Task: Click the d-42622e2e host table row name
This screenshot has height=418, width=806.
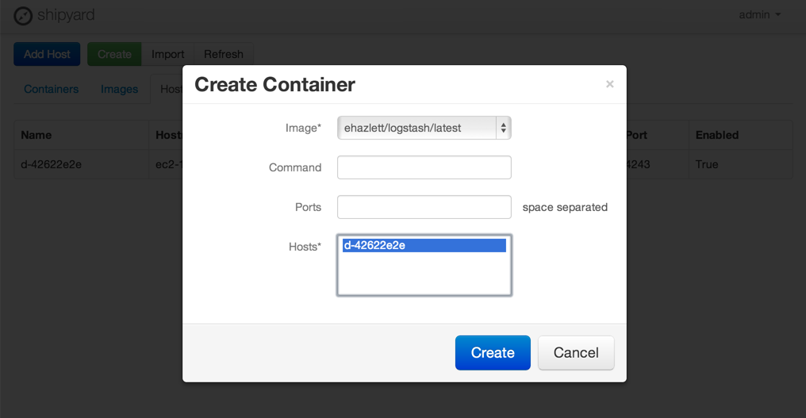Action: [x=51, y=164]
